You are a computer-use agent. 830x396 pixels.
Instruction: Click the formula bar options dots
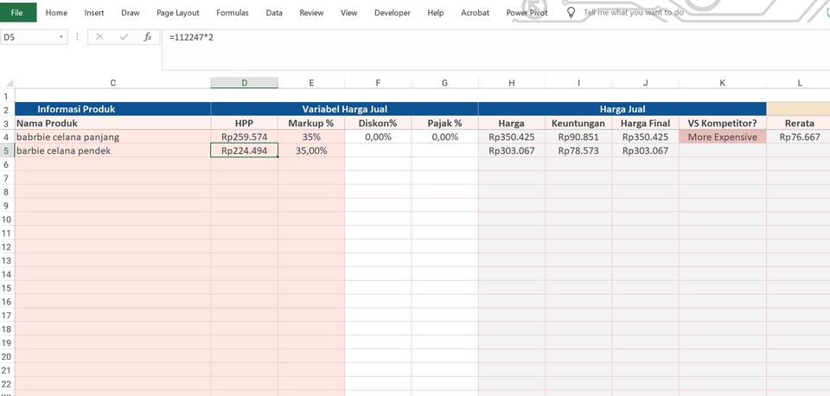click(77, 37)
